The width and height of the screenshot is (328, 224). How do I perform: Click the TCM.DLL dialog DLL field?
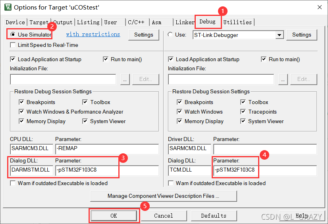pos(189,170)
